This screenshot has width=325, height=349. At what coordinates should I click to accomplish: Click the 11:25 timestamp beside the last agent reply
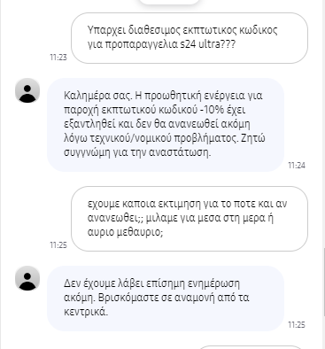[297, 325]
